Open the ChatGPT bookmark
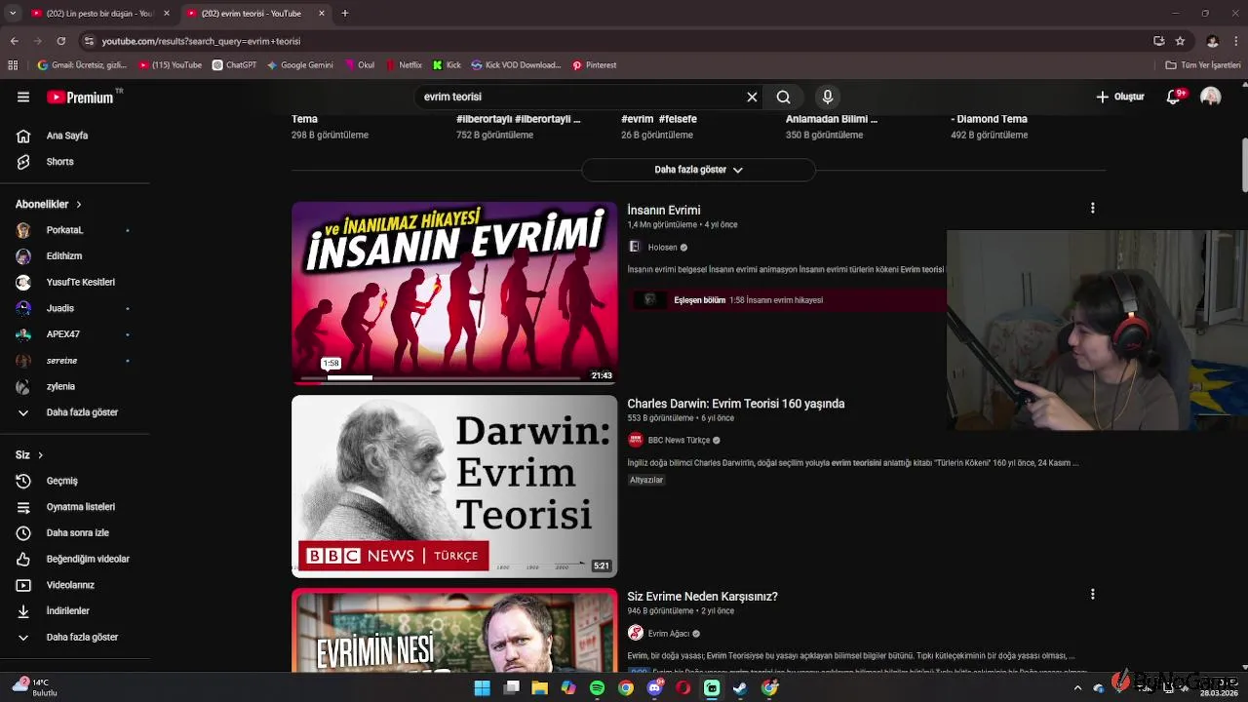The image size is (1248, 702). [235, 65]
